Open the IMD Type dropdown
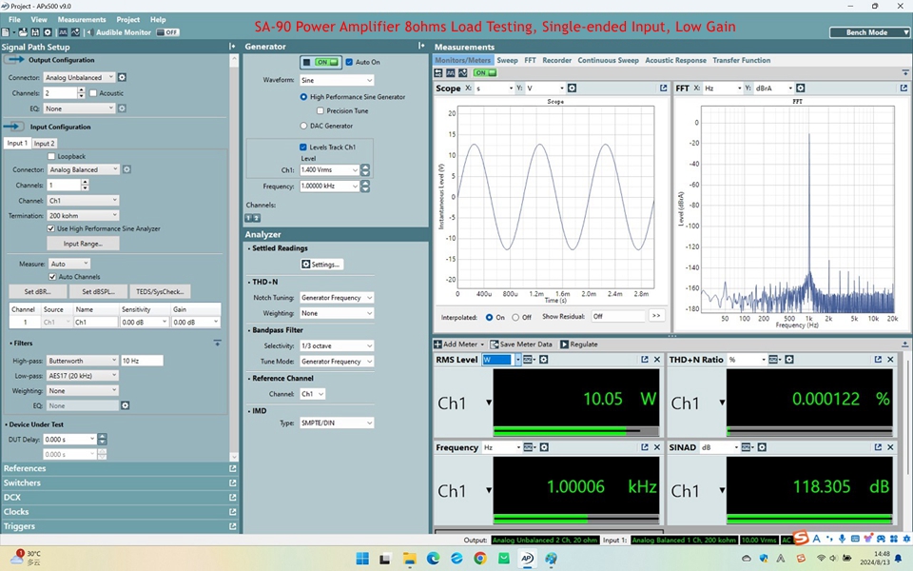This screenshot has width=913, height=571. pyautogui.click(x=336, y=423)
